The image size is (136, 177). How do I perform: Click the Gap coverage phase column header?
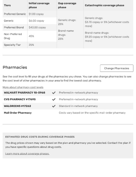(67, 5)
